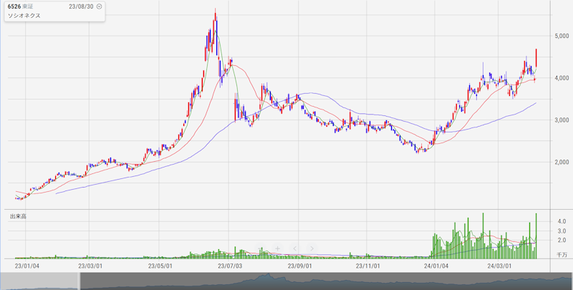Screen dimensions: 573x290
Task: Click the 2.0 volume axis label
Action: [562, 240]
